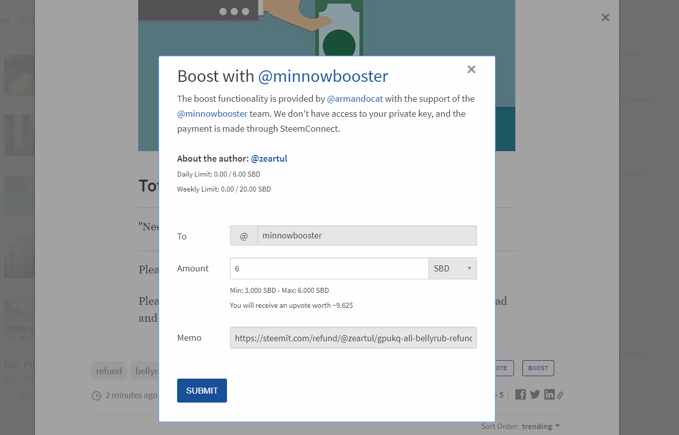Screen dimensions: 679x435
Task: Click the 'You will receive an upvote worth' text
Action: (x=291, y=305)
